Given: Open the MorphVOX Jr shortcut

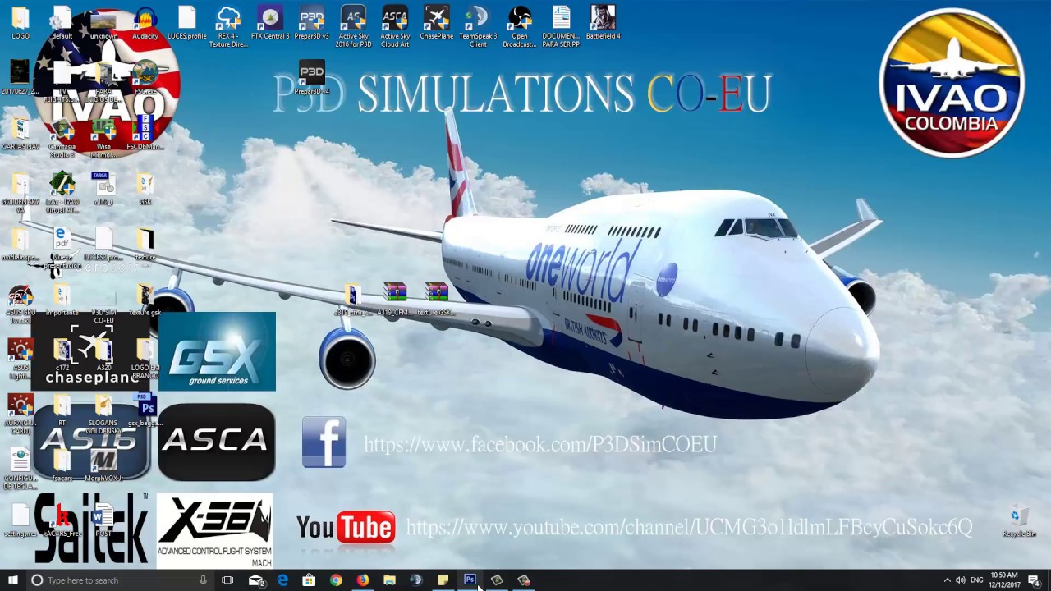Looking at the screenshot, I should 103,466.
